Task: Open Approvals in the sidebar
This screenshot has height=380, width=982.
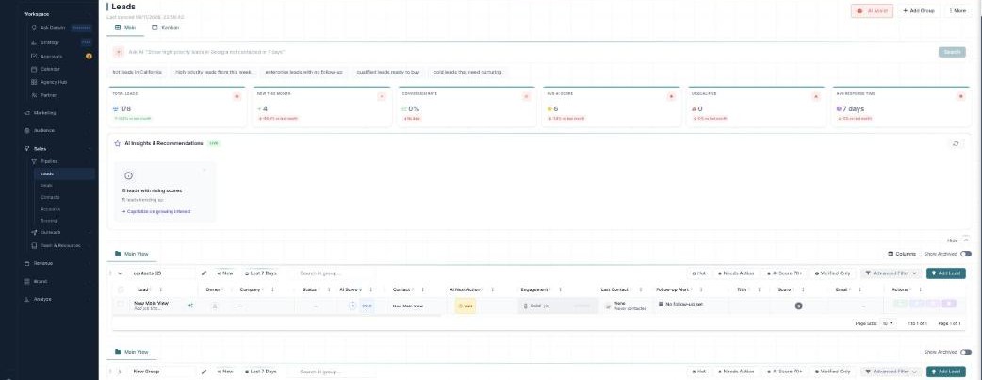Action: pyautogui.click(x=60, y=57)
